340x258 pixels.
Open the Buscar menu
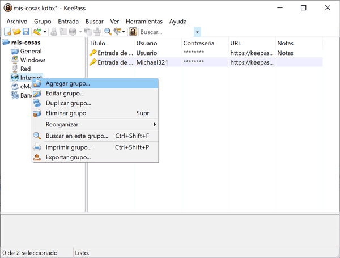95,22
